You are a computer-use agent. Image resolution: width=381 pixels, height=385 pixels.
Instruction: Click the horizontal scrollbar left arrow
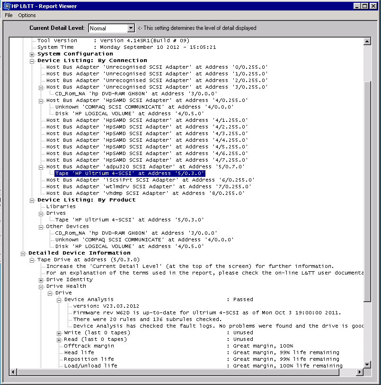[x=13, y=372]
